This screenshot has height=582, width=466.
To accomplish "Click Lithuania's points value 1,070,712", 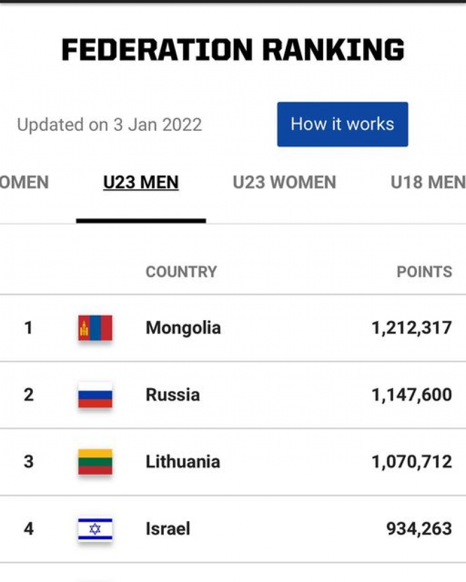I will click(411, 462).
